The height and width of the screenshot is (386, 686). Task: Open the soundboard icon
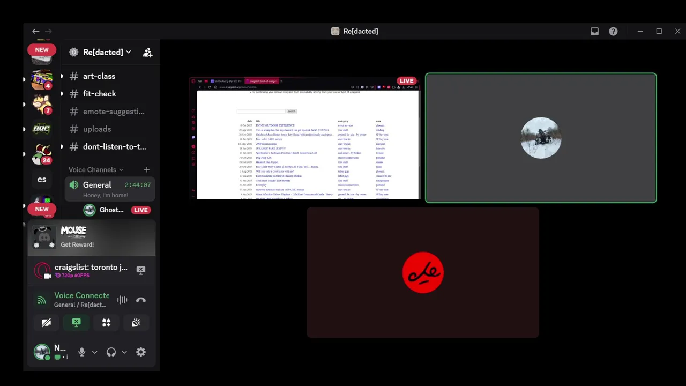coord(136,322)
